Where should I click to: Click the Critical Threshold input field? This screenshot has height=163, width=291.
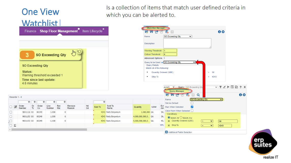coord(170,54)
